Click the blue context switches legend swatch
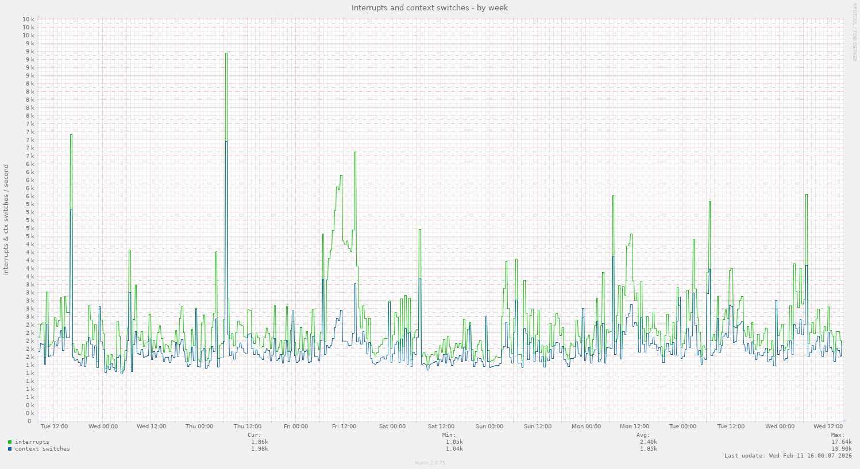Viewport: 860px width, 469px height. click(x=10, y=449)
